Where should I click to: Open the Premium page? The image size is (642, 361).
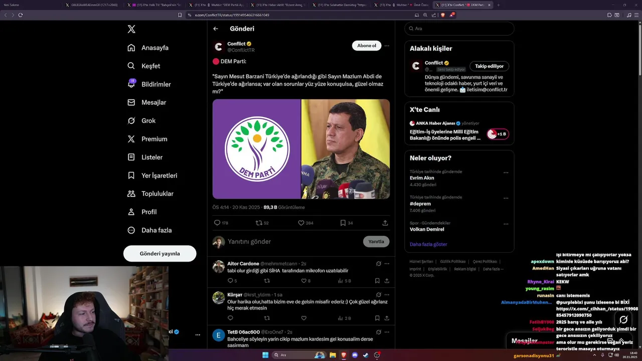click(x=147, y=139)
